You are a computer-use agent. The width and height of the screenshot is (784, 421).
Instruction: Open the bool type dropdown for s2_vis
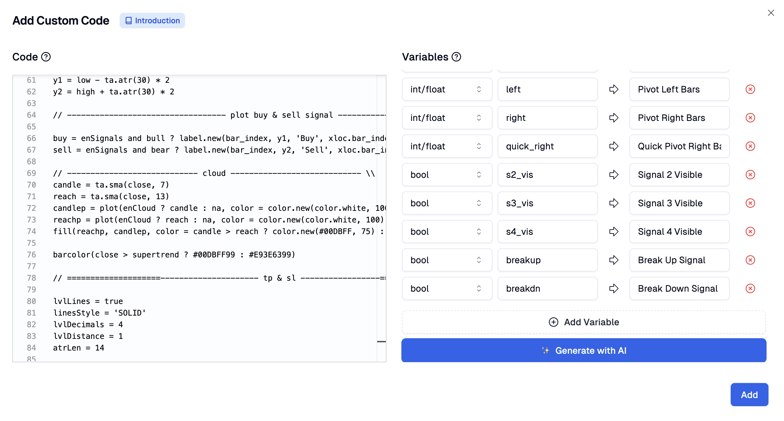tap(447, 175)
